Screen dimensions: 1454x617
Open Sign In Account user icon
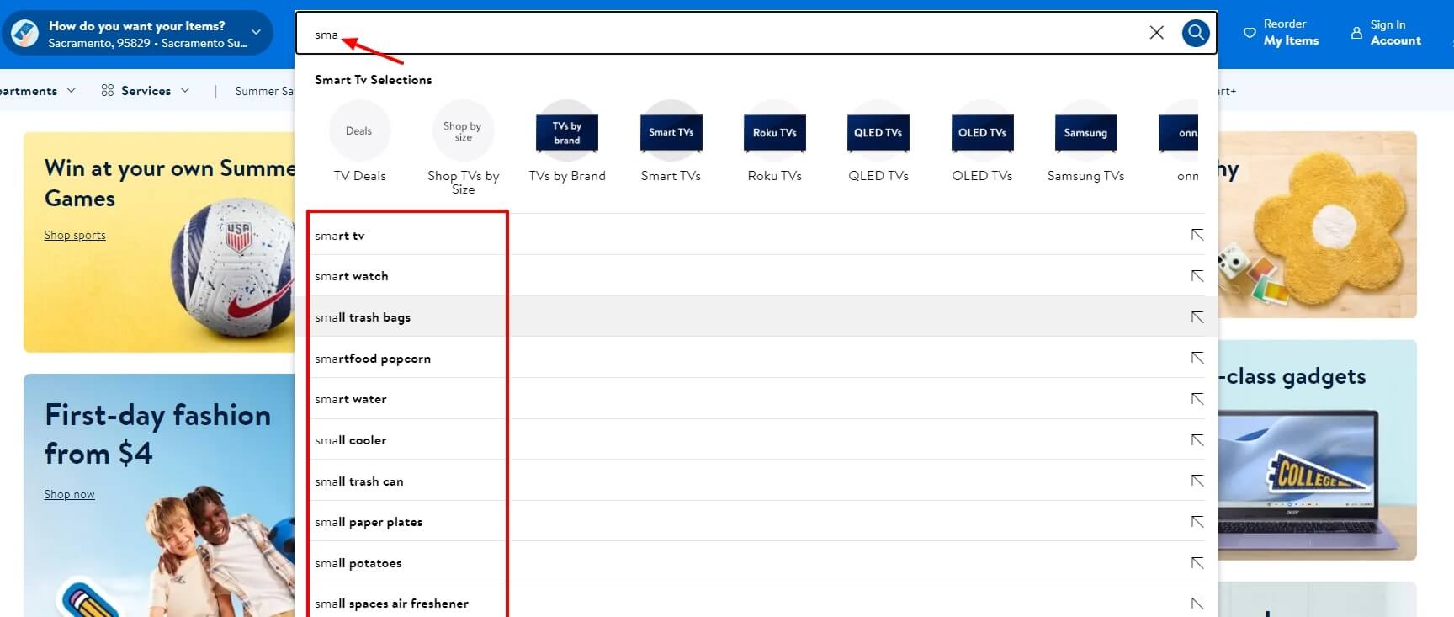(x=1356, y=33)
